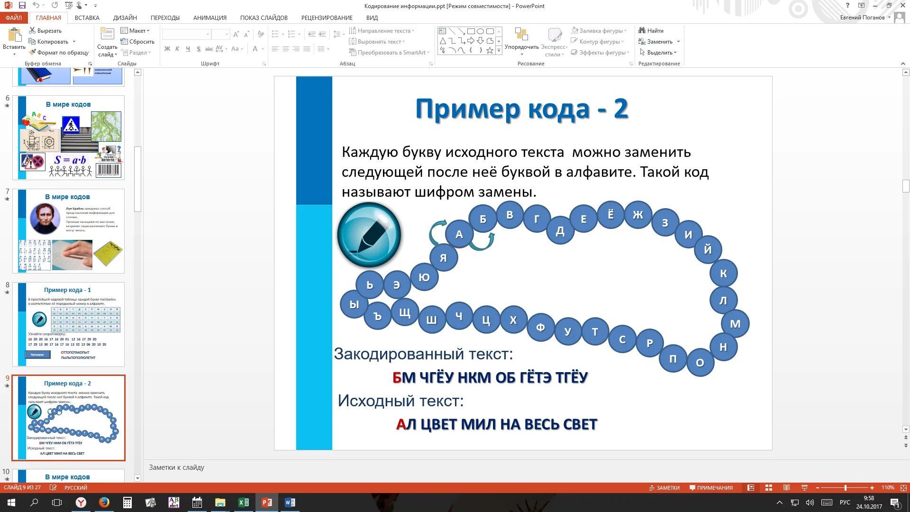
Task: Switch to АНИМАЦИЯ (Animations) tab
Action: click(x=210, y=18)
